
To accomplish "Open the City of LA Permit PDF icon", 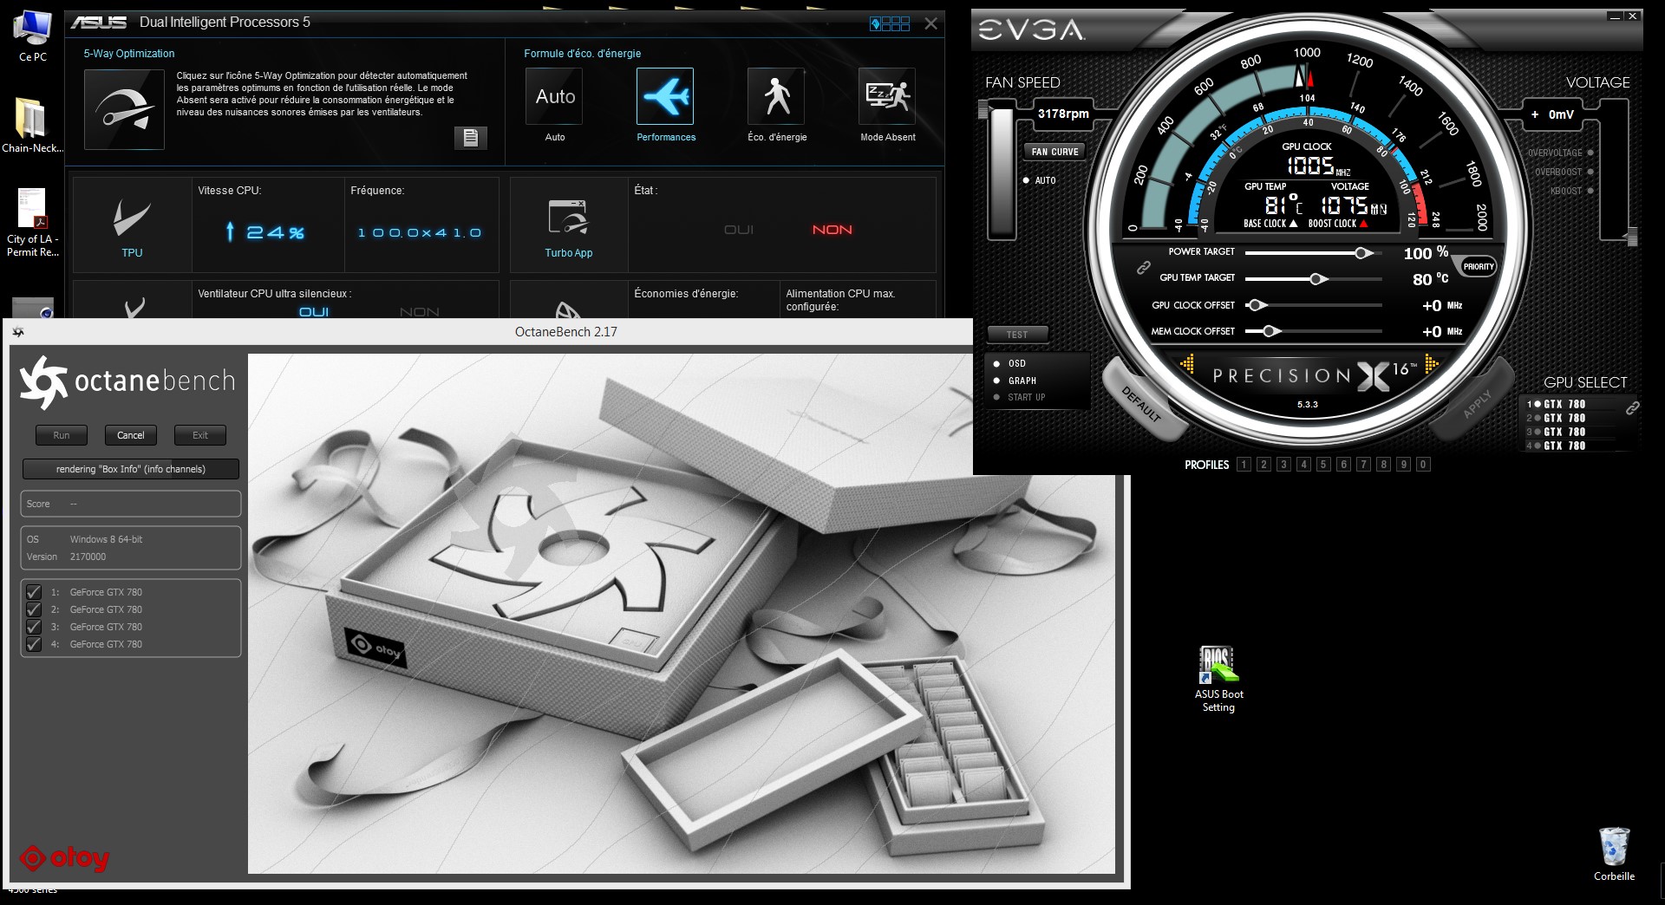I will coord(33,223).
